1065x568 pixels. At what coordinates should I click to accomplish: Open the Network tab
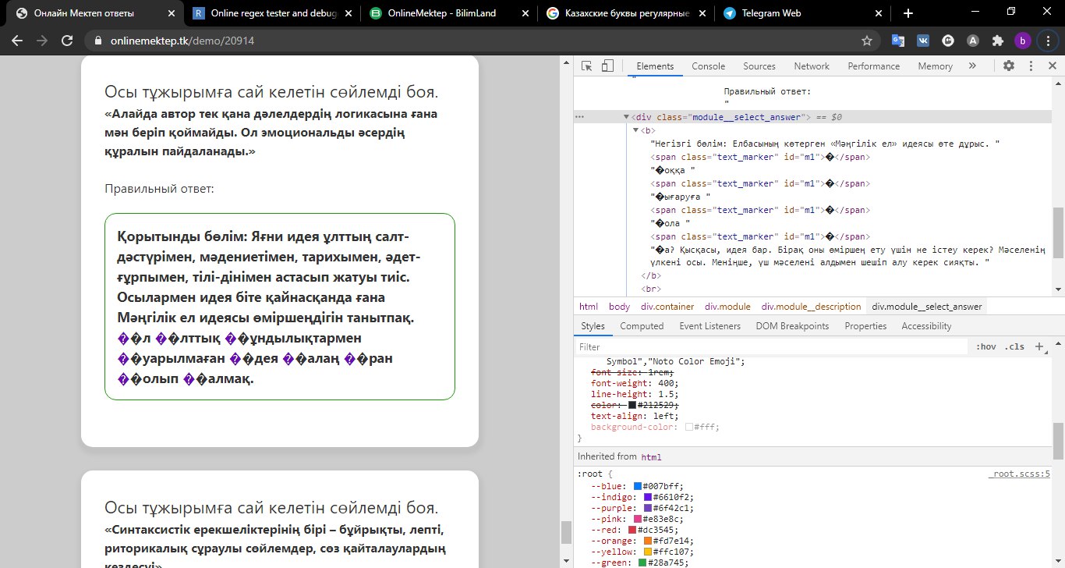(812, 66)
